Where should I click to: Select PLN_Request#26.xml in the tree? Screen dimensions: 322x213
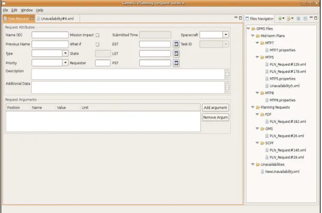(x=287, y=136)
